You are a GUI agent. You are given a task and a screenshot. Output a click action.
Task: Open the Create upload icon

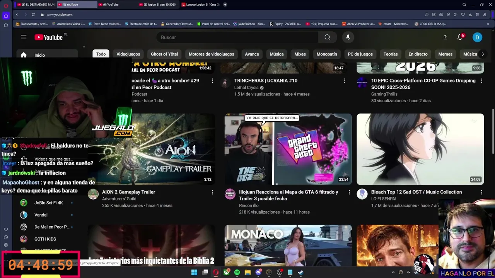tap(445, 37)
